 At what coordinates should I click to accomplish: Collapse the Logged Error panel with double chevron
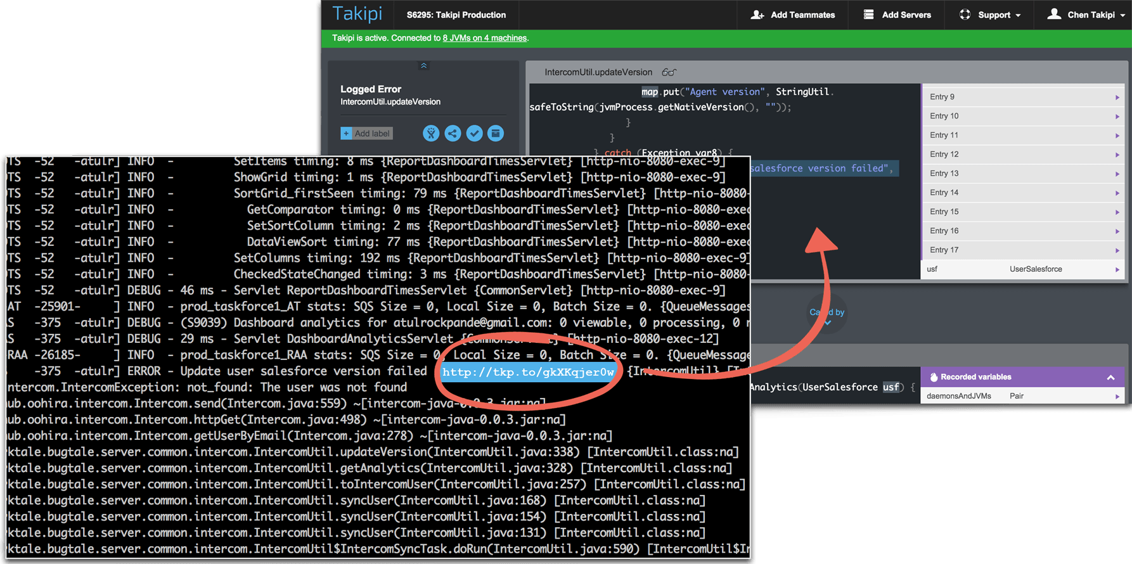tap(424, 66)
